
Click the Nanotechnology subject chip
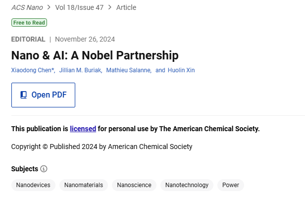187,185
